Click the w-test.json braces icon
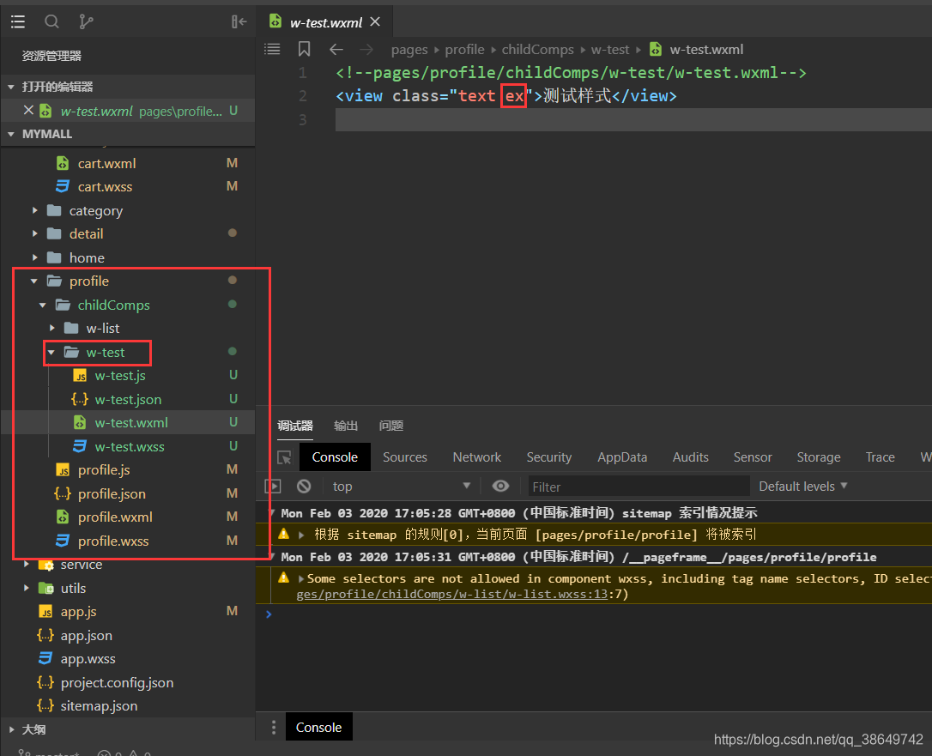 pyautogui.click(x=80, y=399)
